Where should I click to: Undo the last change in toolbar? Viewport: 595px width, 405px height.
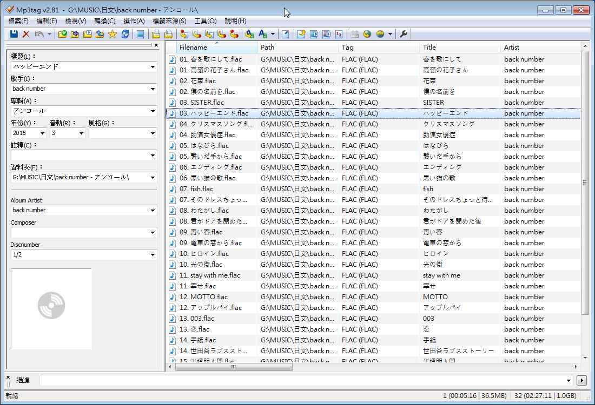pos(39,34)
